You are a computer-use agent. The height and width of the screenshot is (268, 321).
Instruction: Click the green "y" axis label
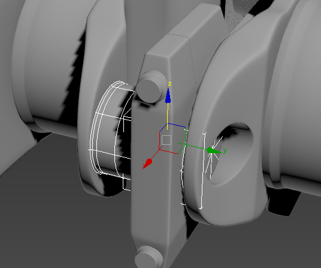(x=225, y=151)
